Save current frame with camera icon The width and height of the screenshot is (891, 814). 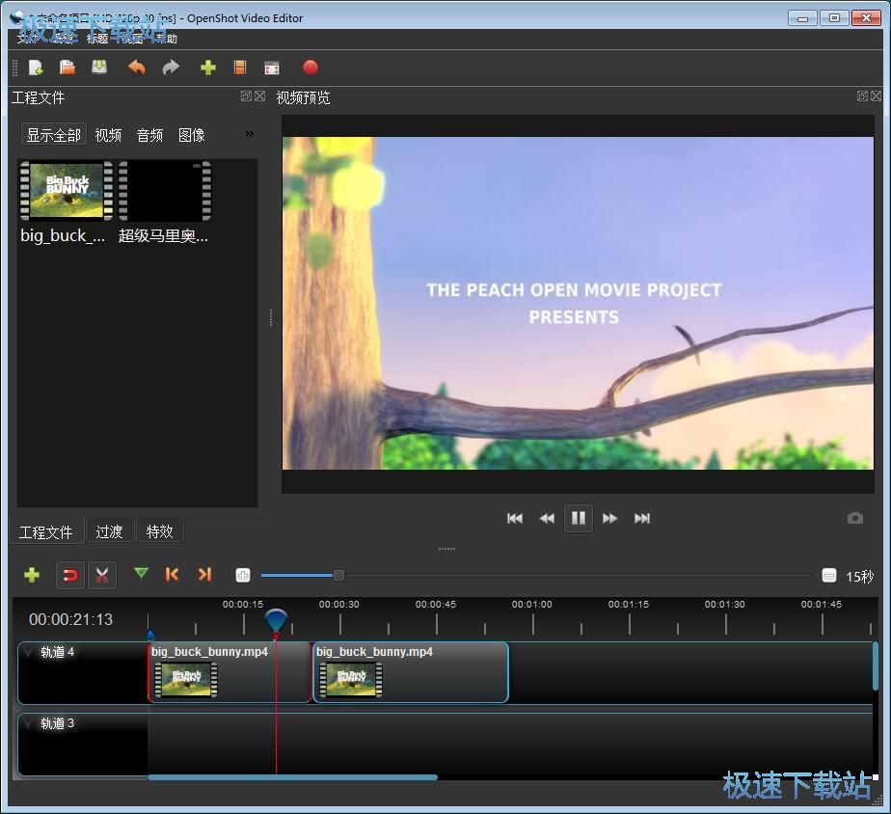854,518
